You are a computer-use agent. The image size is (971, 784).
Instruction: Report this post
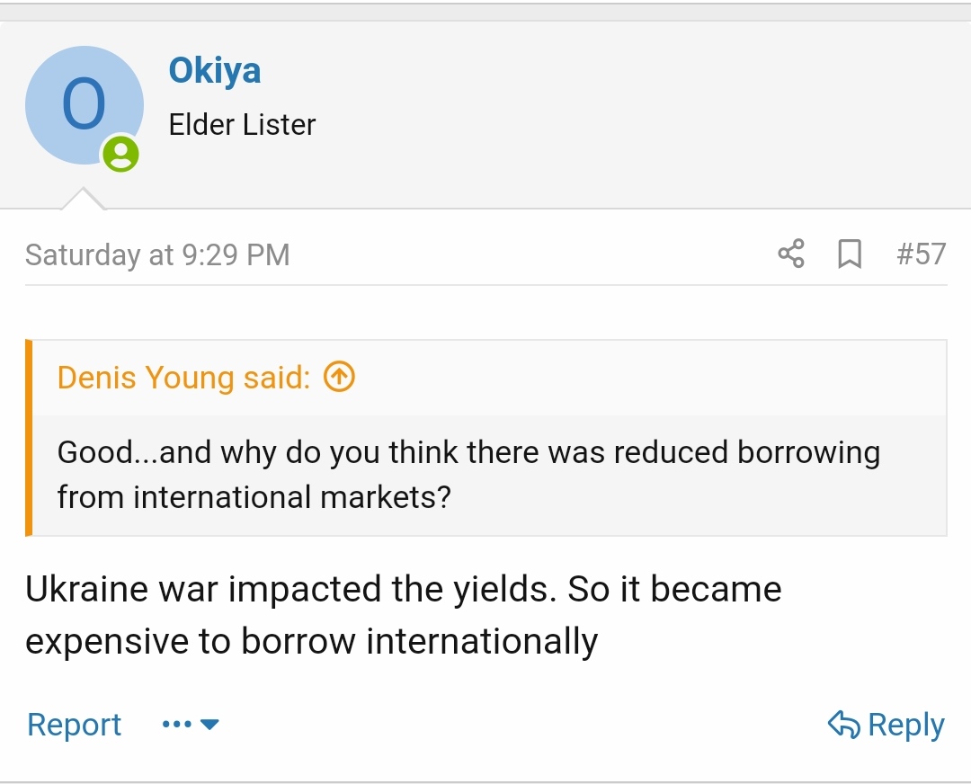75,725
